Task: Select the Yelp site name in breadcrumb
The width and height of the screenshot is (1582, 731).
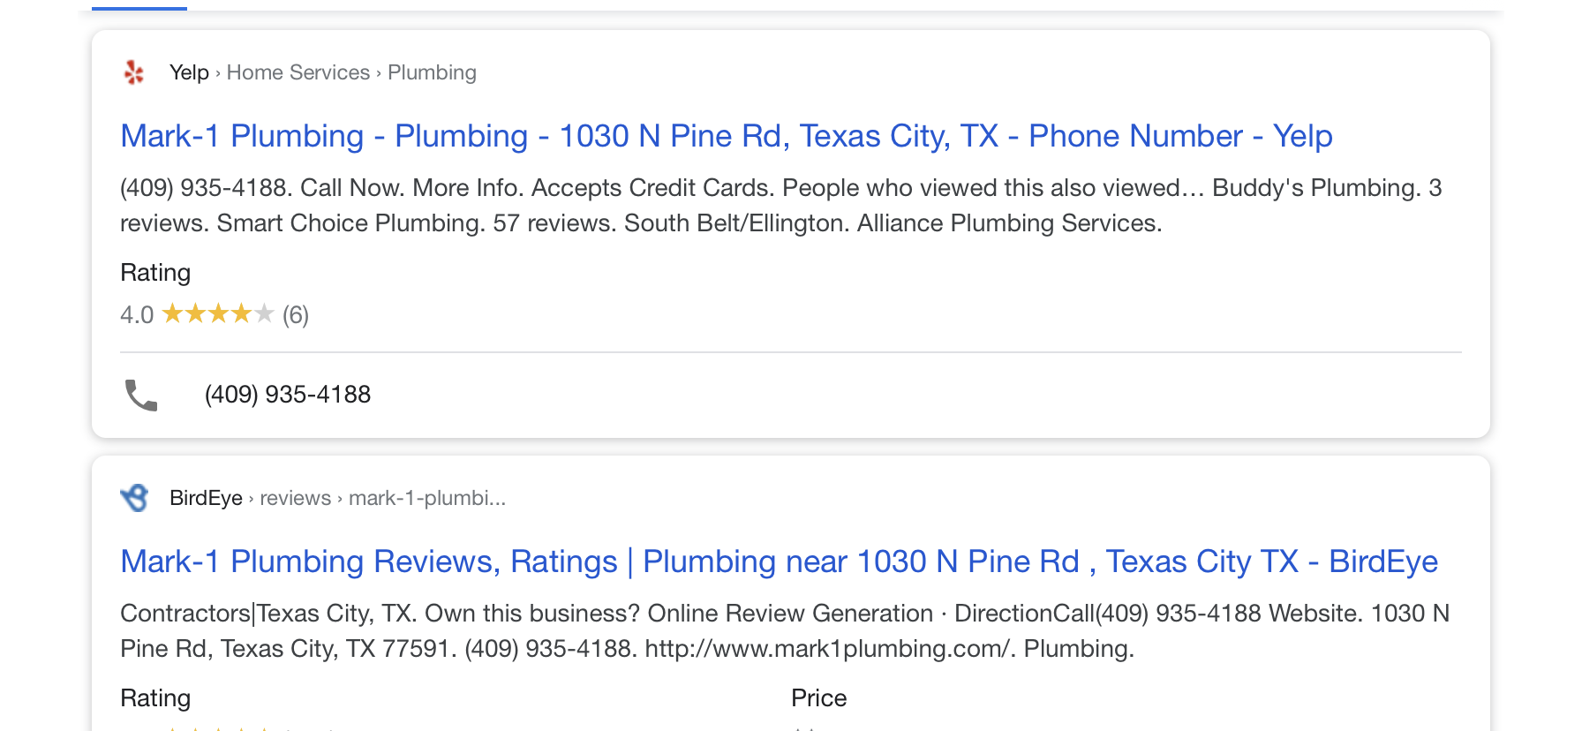Action: [189, 72]
